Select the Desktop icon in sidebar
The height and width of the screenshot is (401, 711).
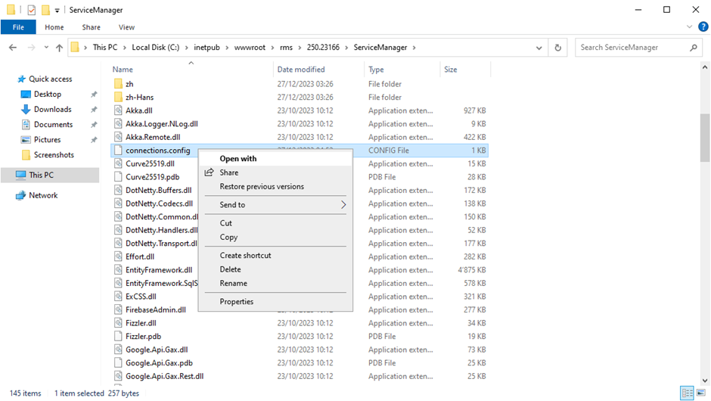pos(26,95)
